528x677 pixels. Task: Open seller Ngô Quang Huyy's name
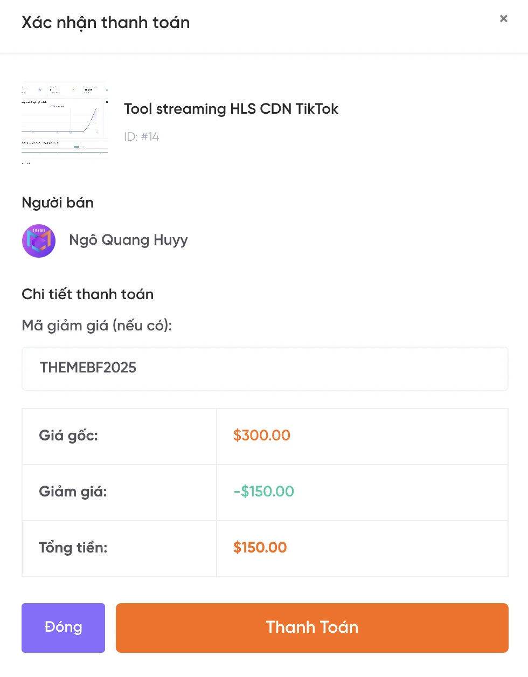(128, 240)
